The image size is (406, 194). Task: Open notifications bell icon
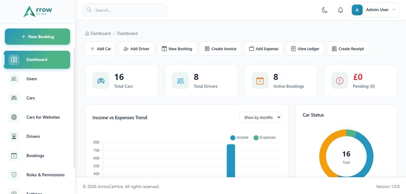pos(341,10)
